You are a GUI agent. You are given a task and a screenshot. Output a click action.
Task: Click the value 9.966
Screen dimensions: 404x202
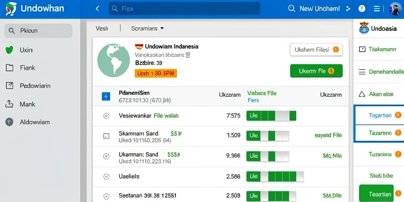(x=233, y=155)
